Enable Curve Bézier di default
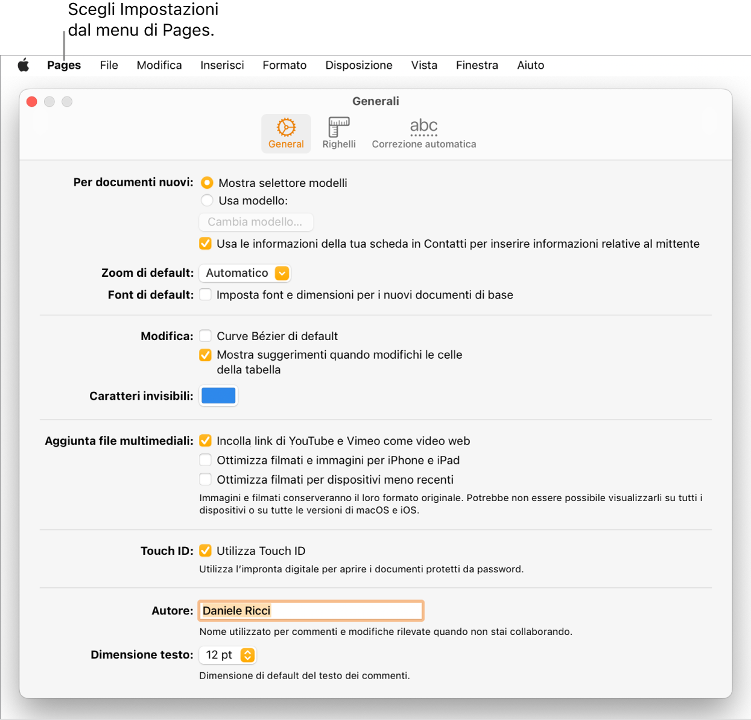The width and height of the screenshot is (751, 720). pos(206,336)
